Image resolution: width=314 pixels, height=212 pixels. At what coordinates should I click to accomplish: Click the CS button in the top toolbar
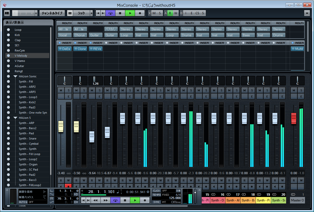pyautogui.click(x=198, y=13)
